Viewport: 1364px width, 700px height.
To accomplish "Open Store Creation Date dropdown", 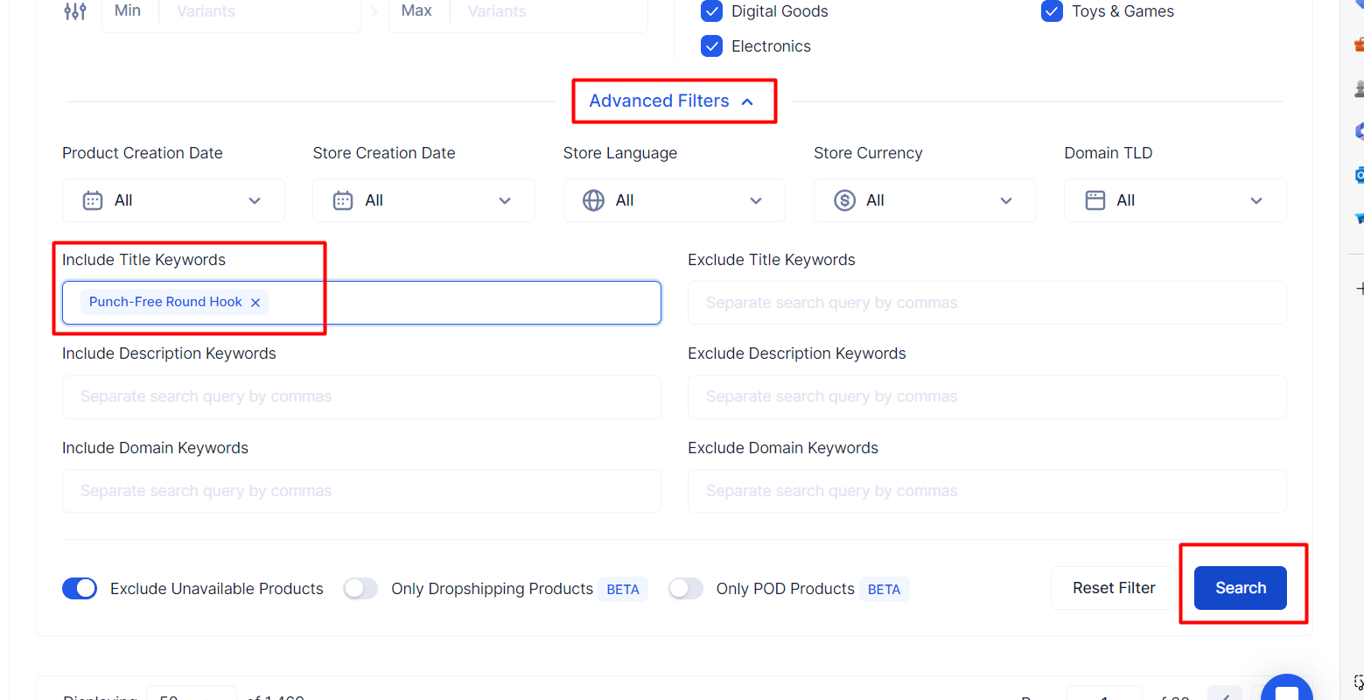I will point(423,200).
